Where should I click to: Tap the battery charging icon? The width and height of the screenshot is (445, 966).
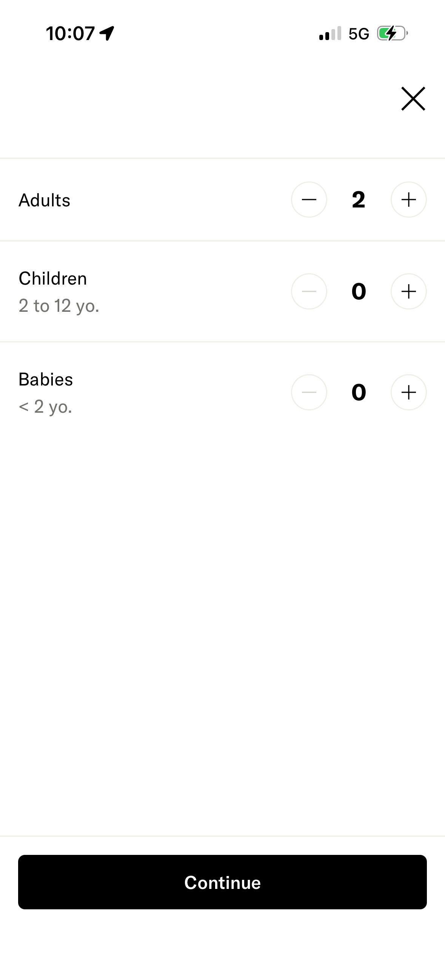coord(392,33)
